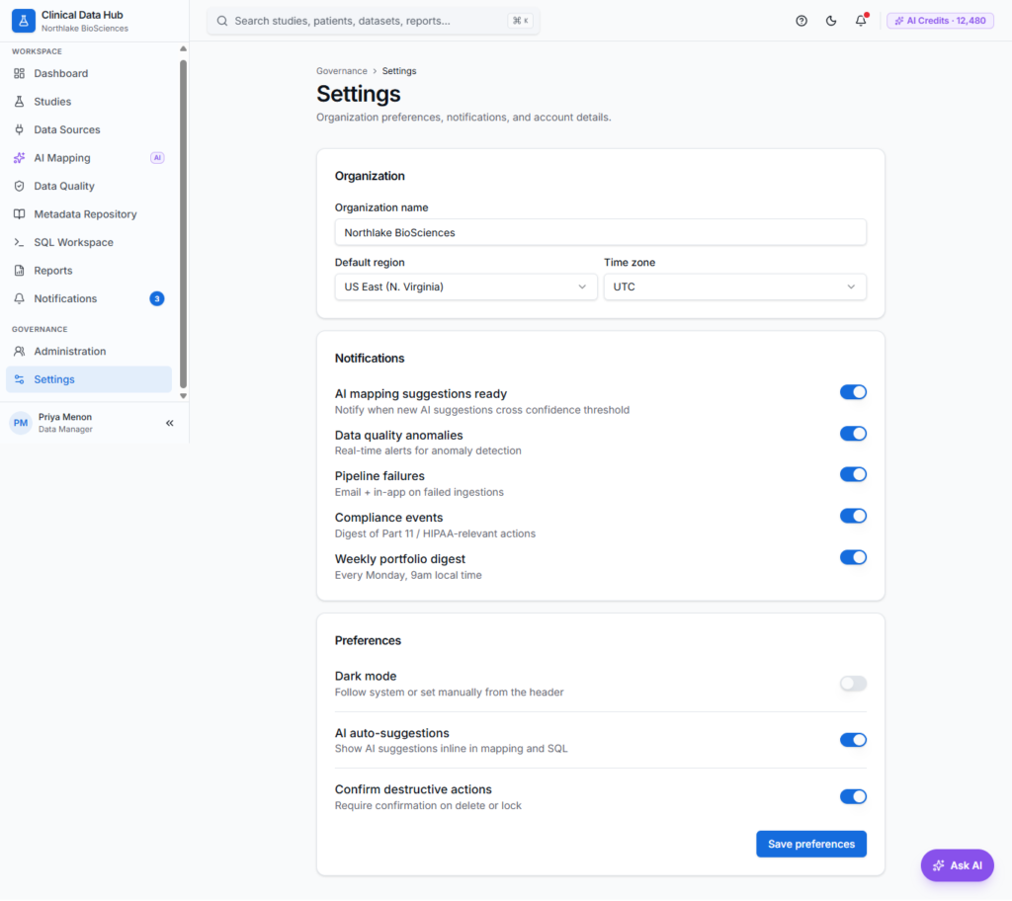Open the Time zone dropdown
This screenshot has width=1012, height=901.
pos(734,287)
